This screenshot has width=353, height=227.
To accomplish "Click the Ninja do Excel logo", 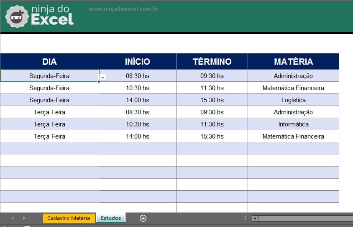I will click(39, 16).
